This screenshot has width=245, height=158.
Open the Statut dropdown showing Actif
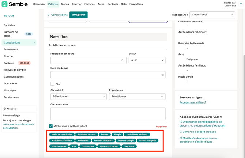[147, 60]
